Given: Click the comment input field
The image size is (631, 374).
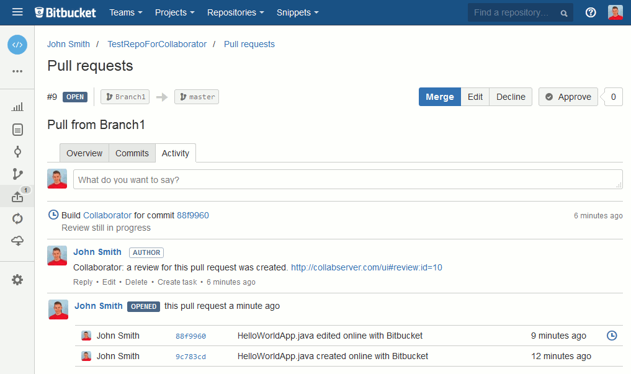Looking at the screenshot, I should click(x=347, y=179).
